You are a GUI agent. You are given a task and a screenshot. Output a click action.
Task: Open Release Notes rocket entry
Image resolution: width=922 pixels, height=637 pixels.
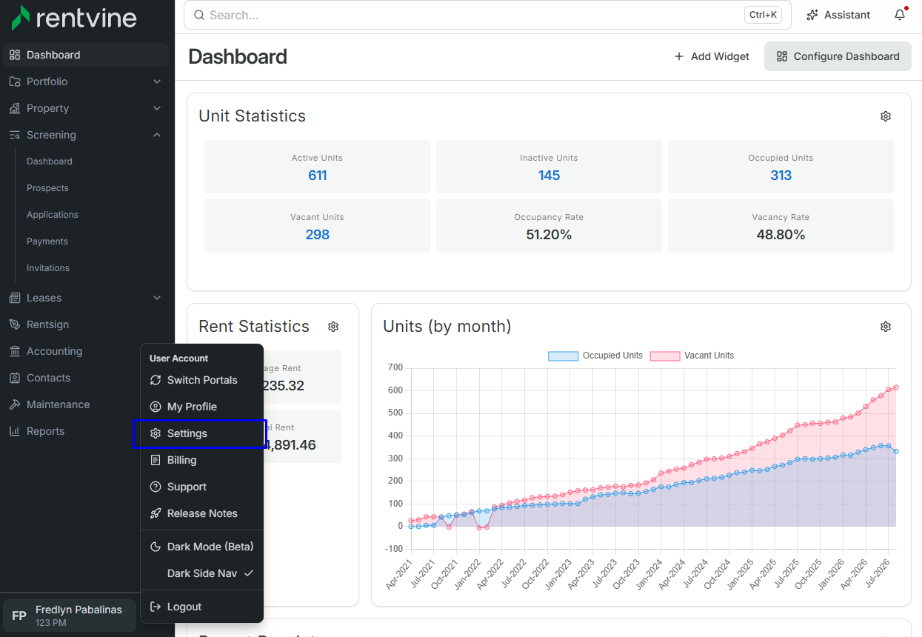click(x=202, y=513)
